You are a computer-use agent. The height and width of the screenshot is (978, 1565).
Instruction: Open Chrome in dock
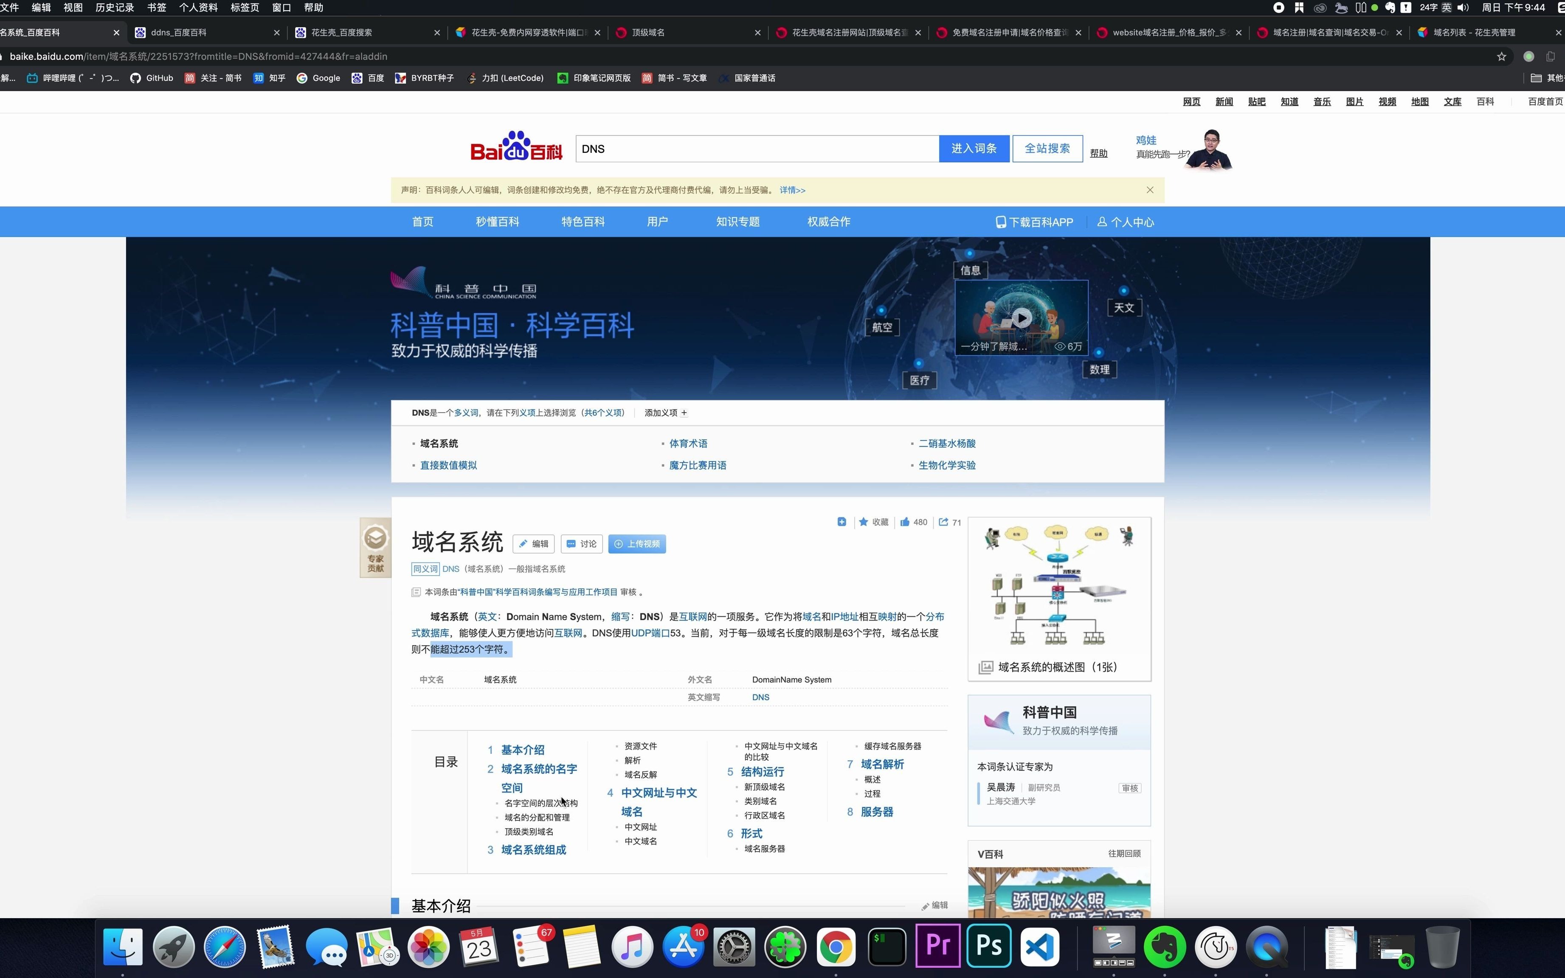tap(836, 947)
